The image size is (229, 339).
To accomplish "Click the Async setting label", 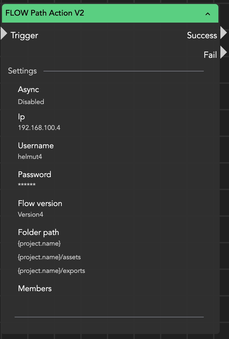I will click(29, 89).
